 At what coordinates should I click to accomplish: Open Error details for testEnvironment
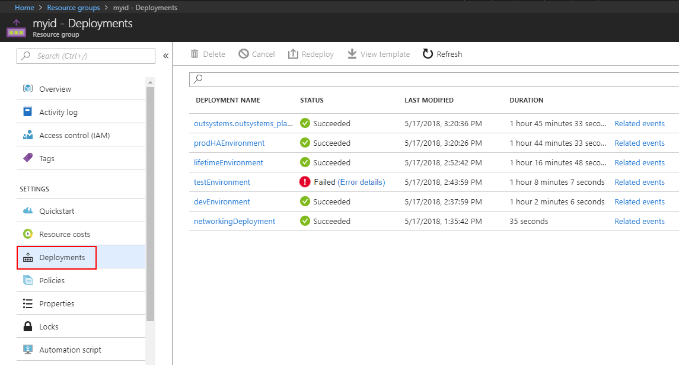click(362, 182)
